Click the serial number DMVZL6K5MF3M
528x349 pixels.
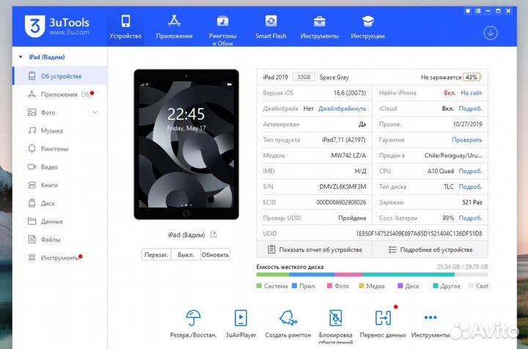tap(342, 186)
